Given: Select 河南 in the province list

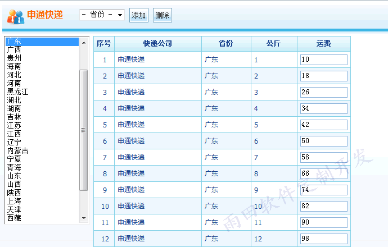Looking at the screenshot, I should [x=42, y=83].
